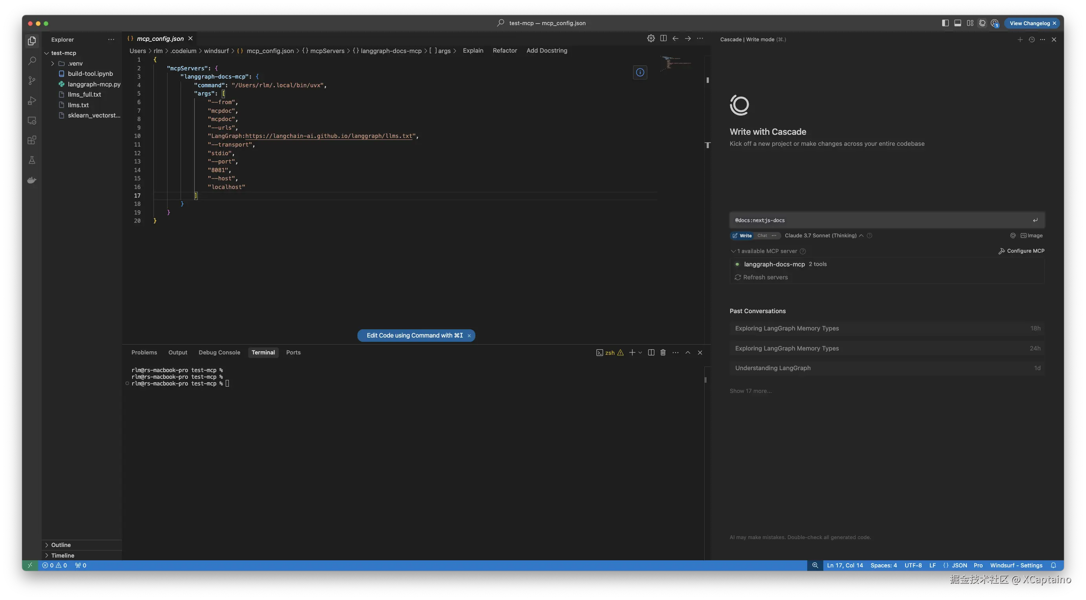Click the notifications bell in status bar

point(1053,565)
